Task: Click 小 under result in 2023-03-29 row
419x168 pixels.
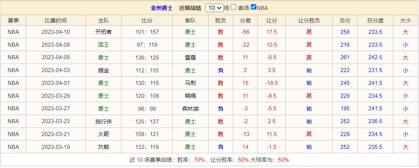Action: [x=405, y=96]
